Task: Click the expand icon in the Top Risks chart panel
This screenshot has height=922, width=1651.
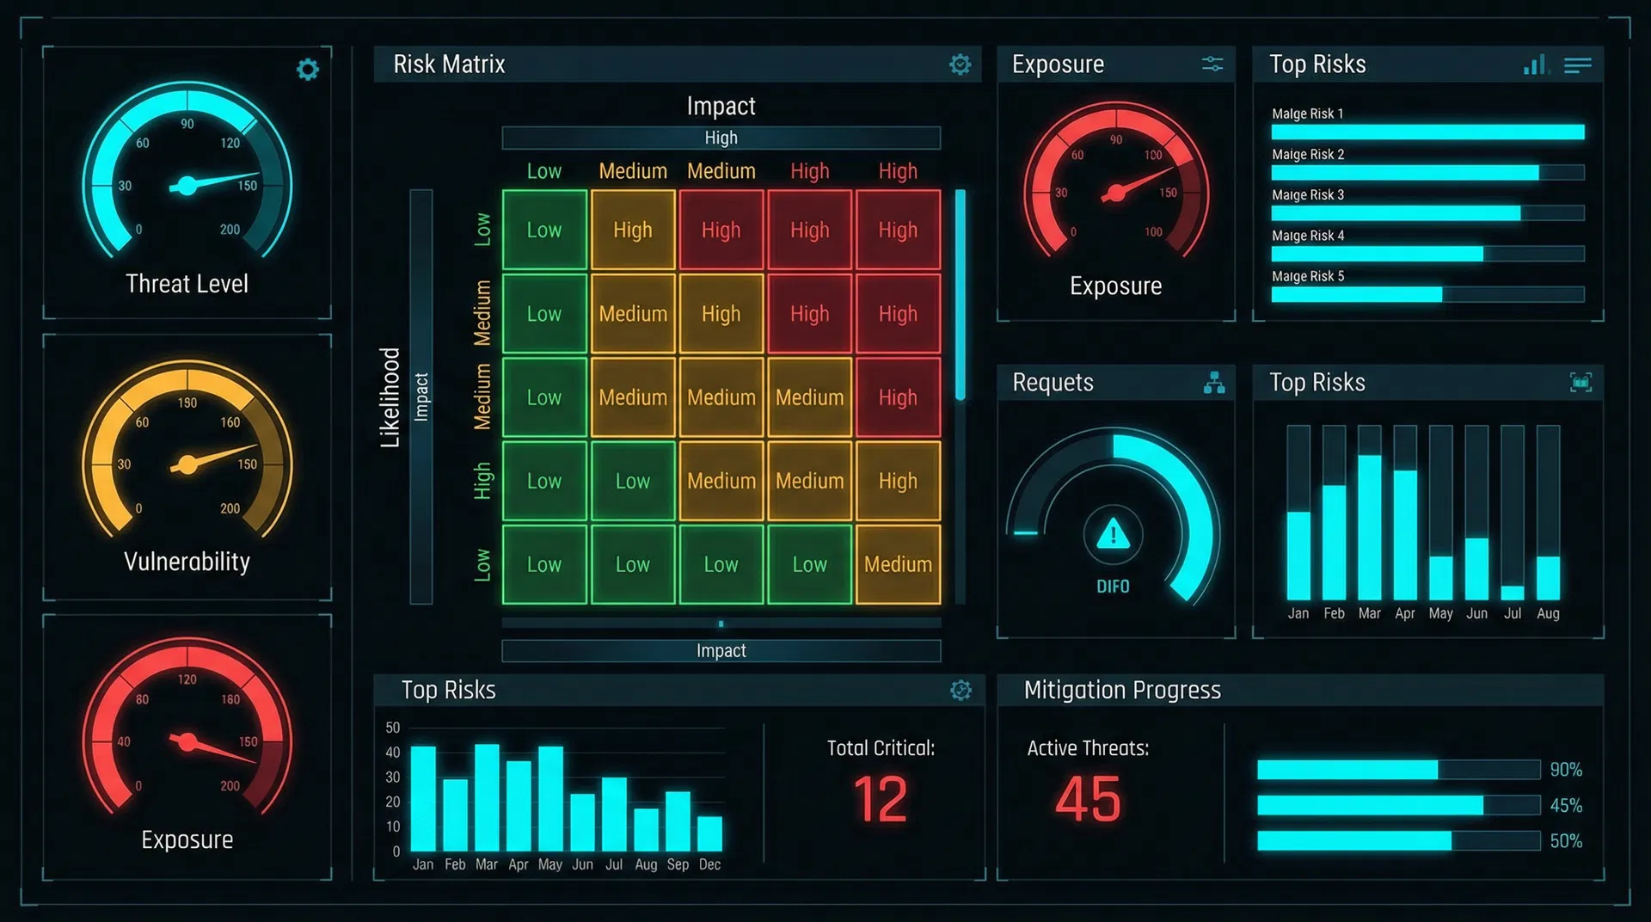Action: (1580, 382)
